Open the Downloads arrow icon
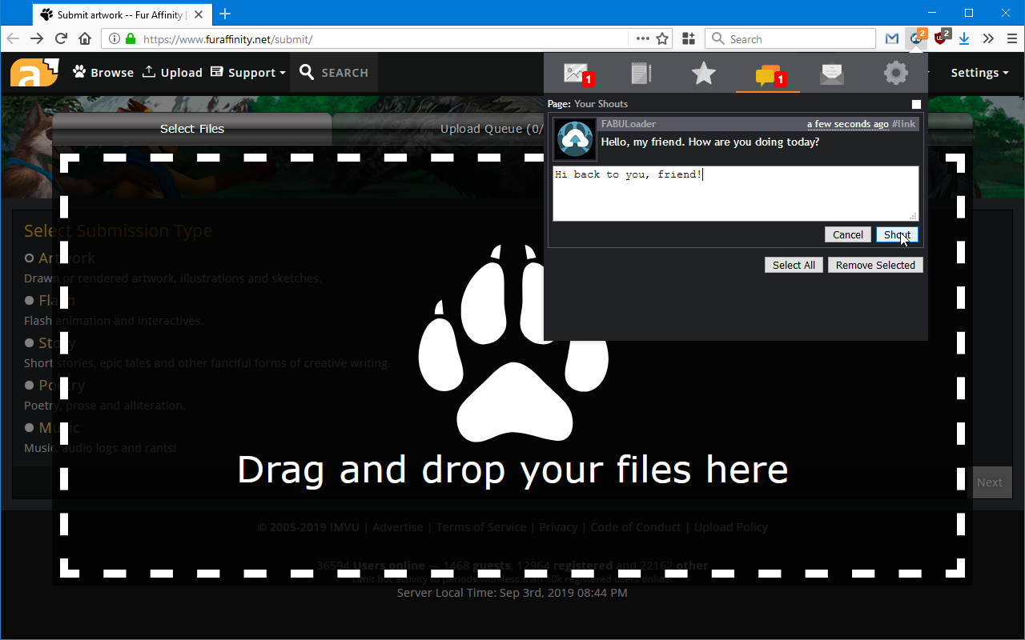This screenshot has width=1025, height=640. click(965, 38)
